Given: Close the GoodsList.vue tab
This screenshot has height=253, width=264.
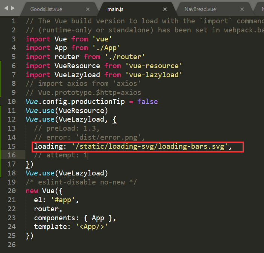Looking at the screenshot, I should pos(88,9).
